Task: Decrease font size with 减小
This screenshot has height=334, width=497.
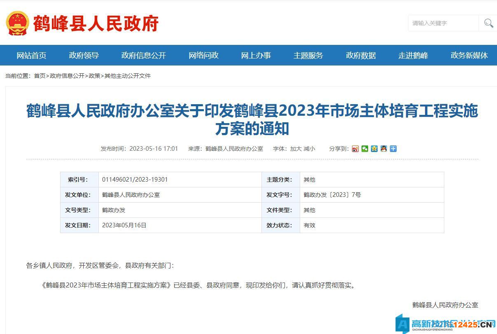Action: pyautogui.click(x=309, y=149)
